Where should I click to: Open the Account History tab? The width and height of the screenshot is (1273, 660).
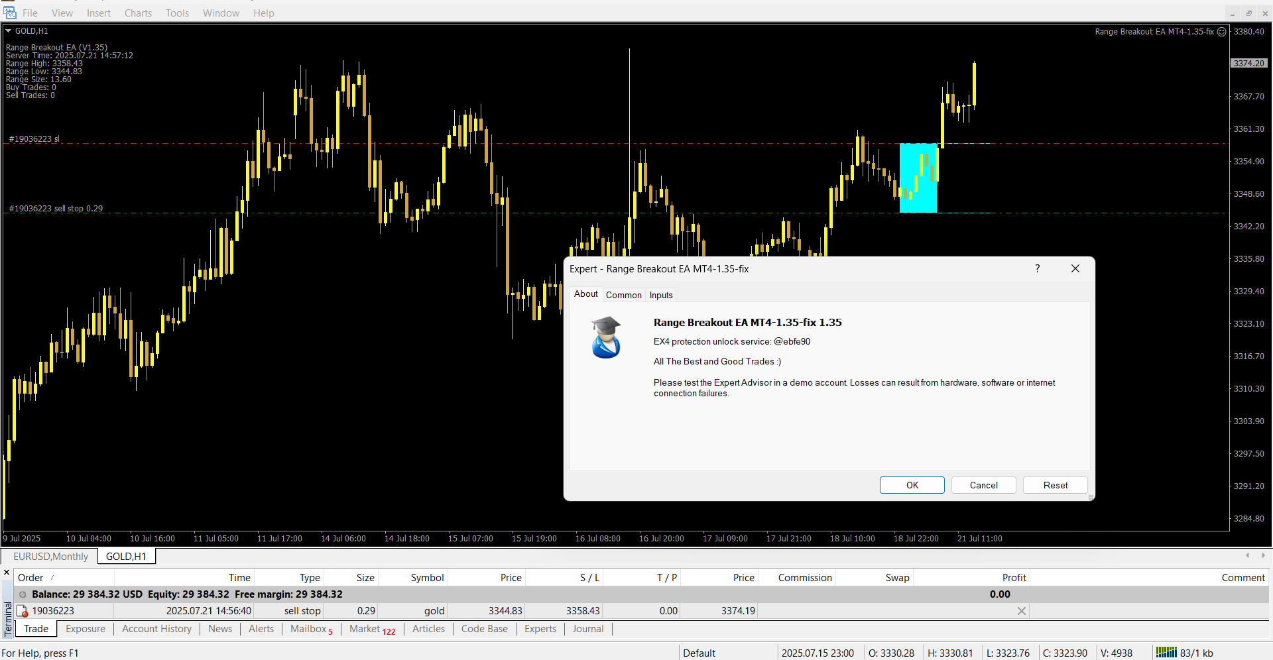click(156, 629)
